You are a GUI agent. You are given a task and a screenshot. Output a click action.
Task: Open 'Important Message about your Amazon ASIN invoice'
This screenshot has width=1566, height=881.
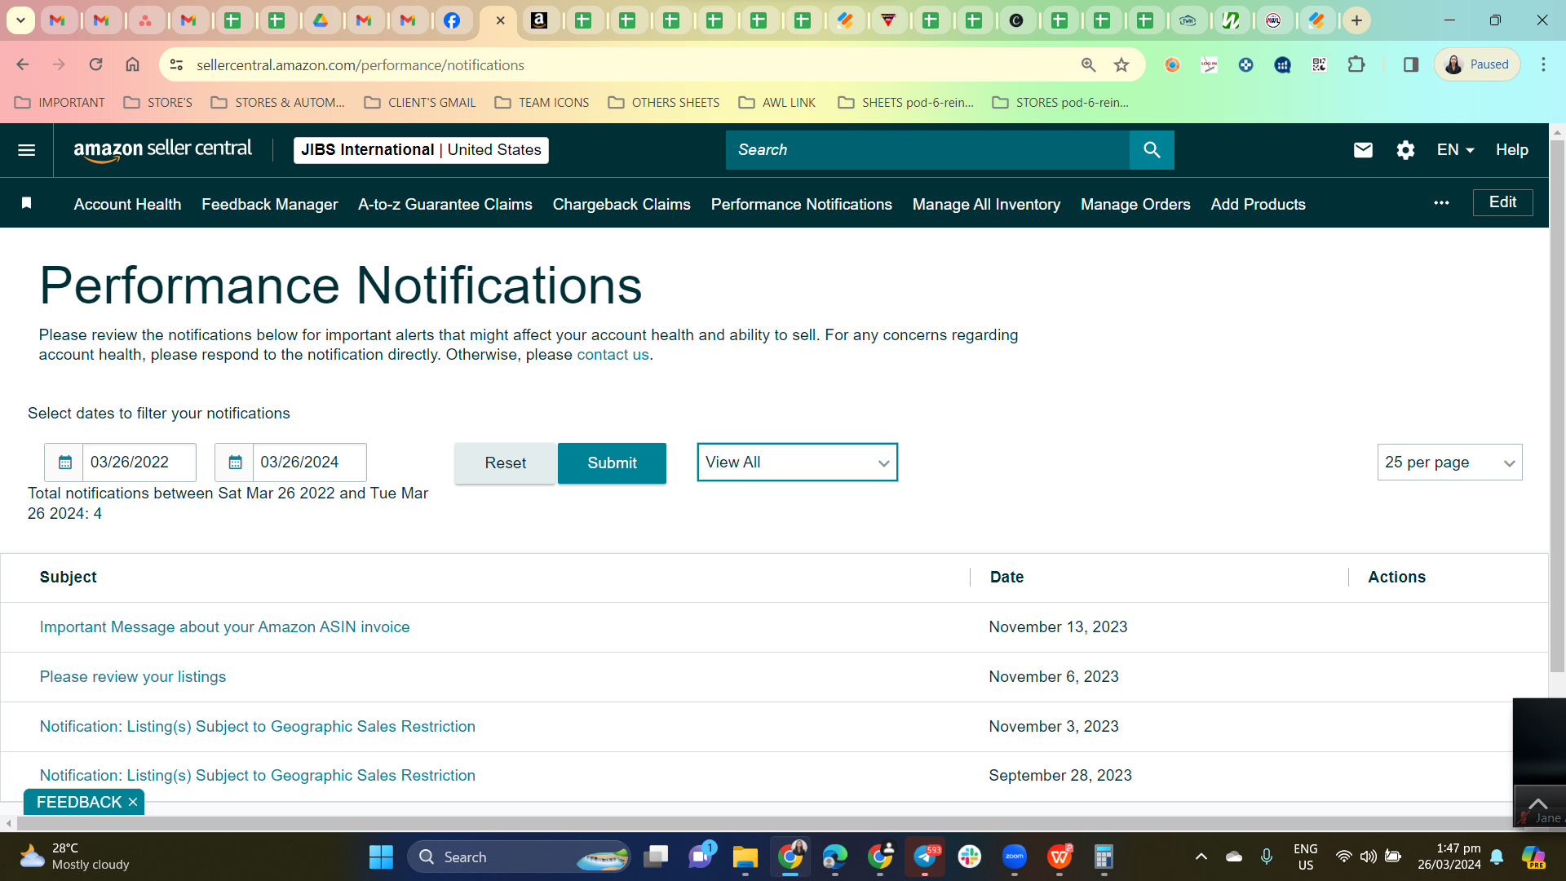[x=224, y=627]
